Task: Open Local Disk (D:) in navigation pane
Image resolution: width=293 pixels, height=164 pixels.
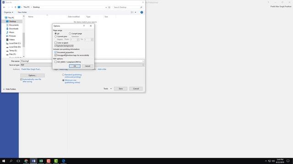Action: tap(15, 47)
